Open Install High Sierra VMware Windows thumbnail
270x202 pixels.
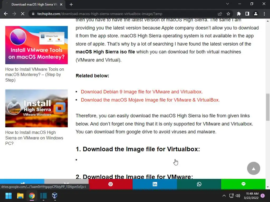tap(36, 108)
